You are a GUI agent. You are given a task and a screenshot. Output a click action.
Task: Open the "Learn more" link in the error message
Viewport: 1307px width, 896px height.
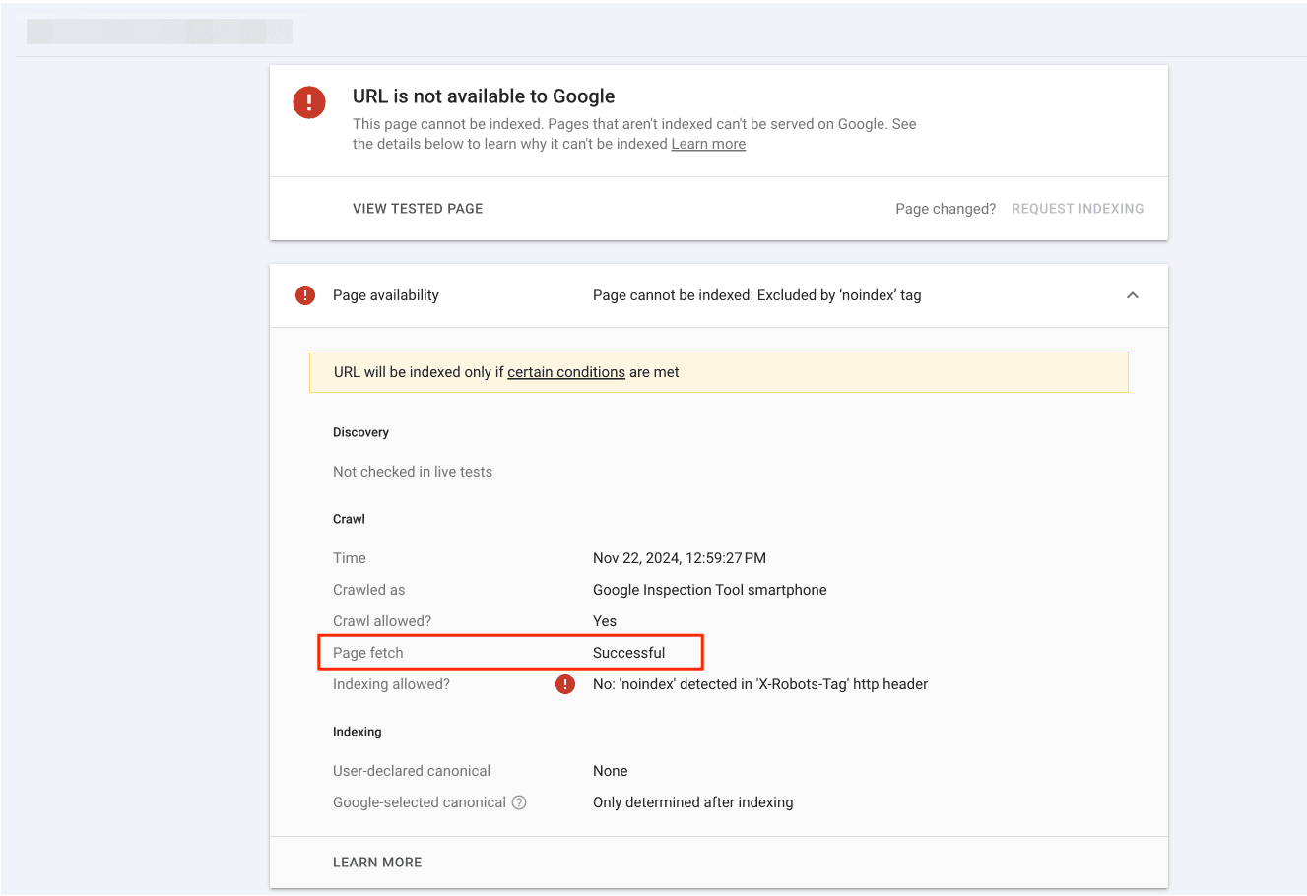(x=707, y=143)
